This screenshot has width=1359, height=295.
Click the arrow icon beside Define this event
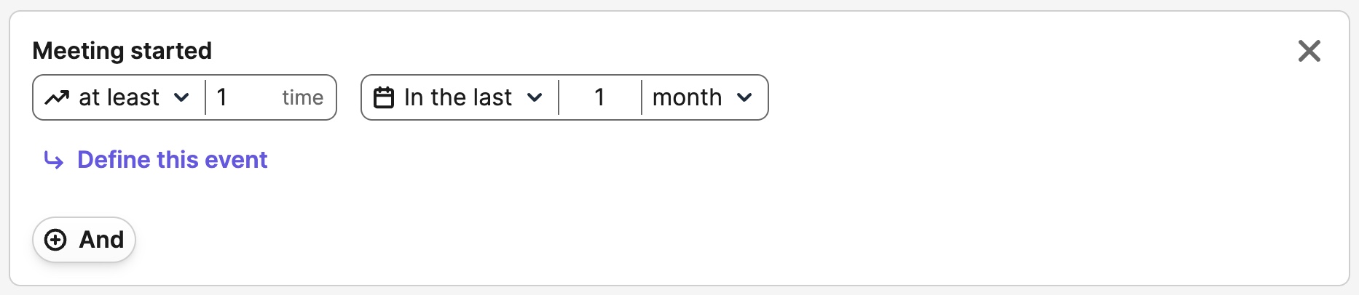click(54, 160)
